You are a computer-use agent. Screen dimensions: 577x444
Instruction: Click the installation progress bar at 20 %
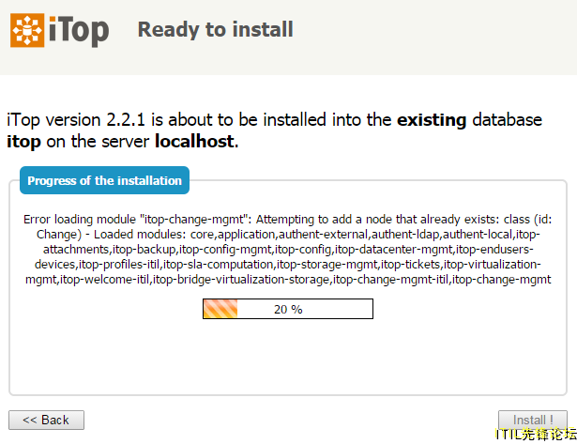point(288,309)
